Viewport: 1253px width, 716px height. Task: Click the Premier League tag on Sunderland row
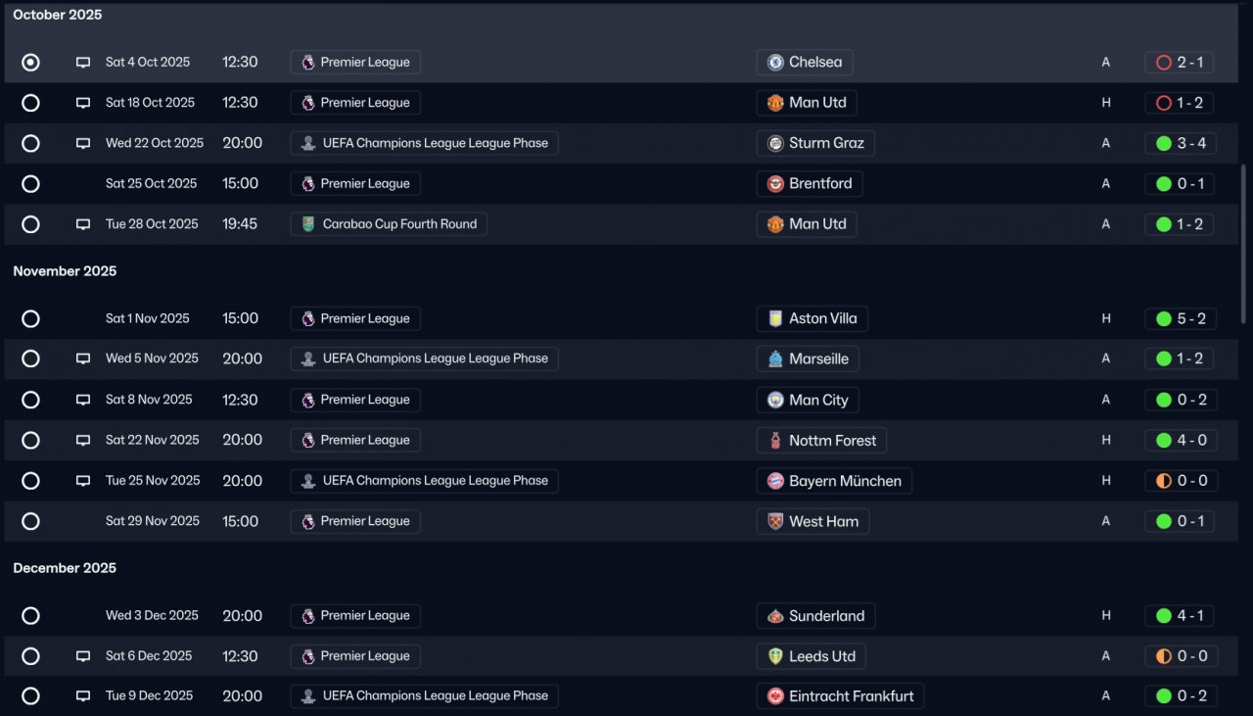coord(355,616)
